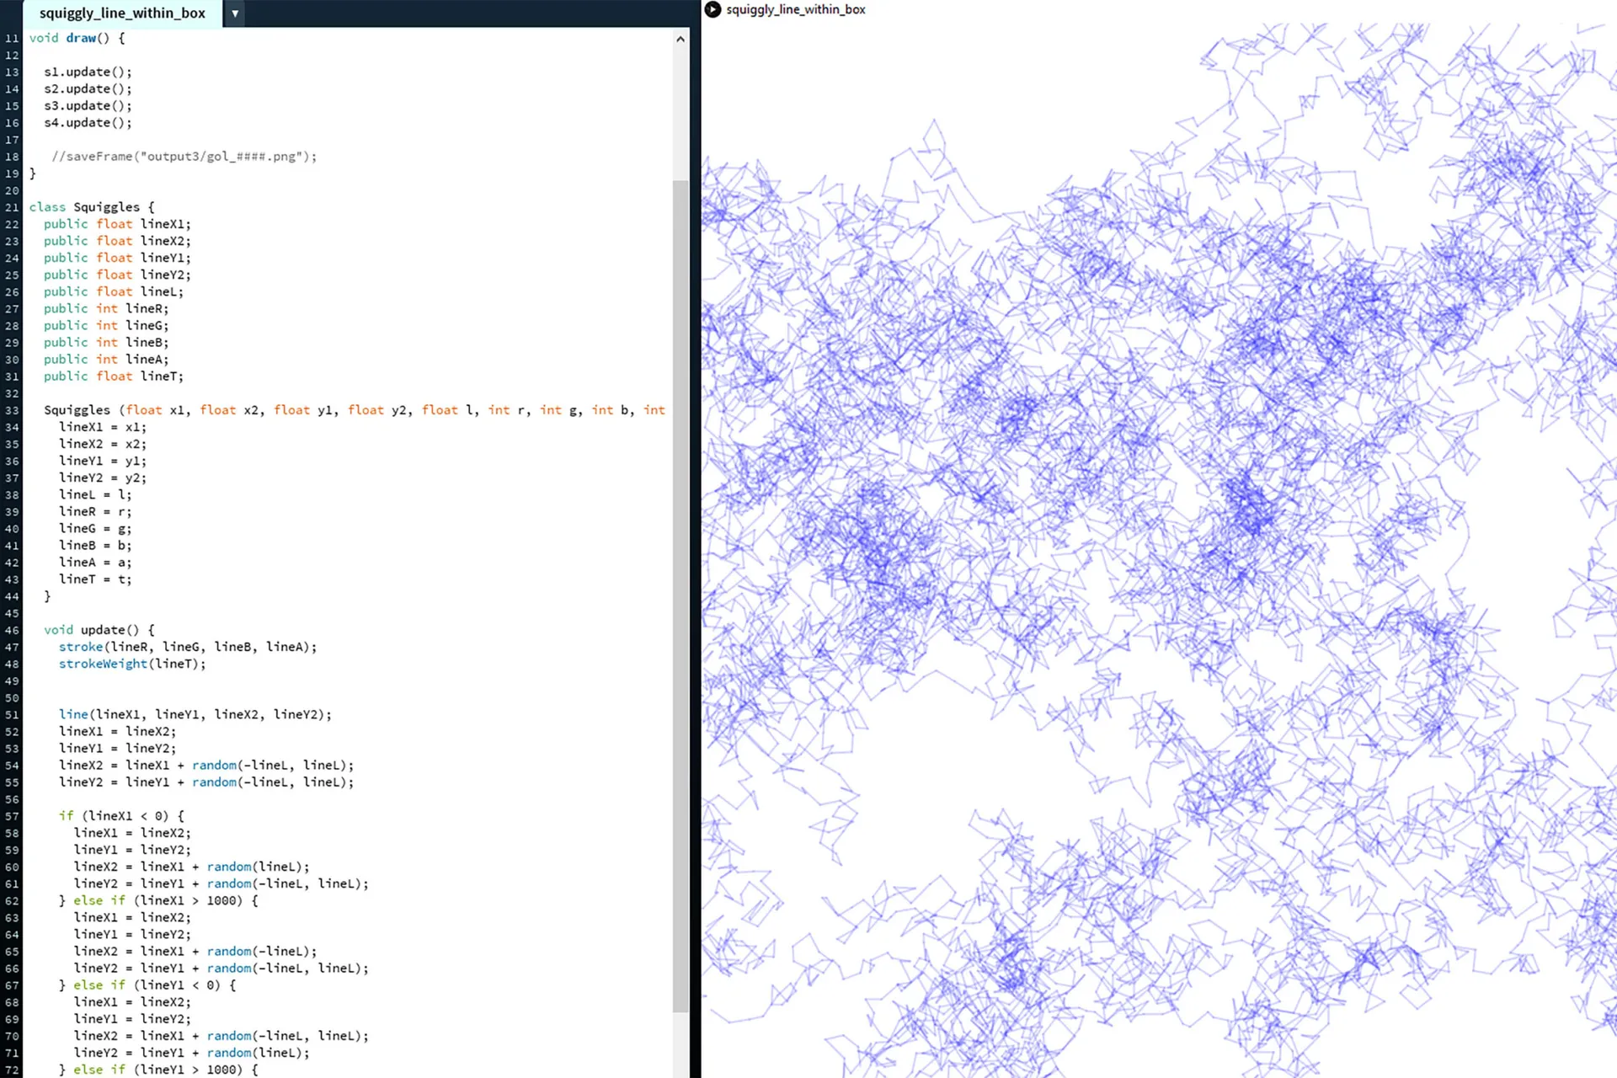
Task: Click the void update() method header
Action: [x=99, y=630]
